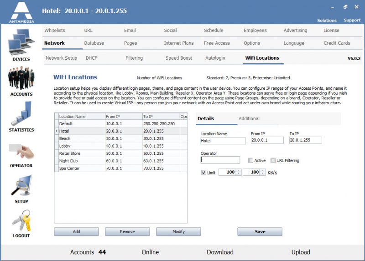Select the Hotel location row

[121, 131]
